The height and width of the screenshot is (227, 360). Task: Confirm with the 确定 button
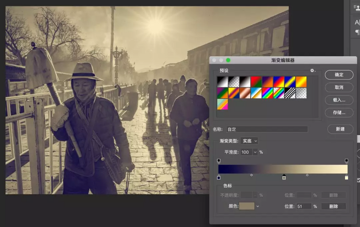pyautogui.click(x=339, y=75)
